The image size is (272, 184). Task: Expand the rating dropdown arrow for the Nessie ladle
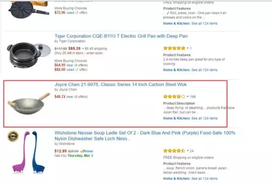click(x=187, y=151)
